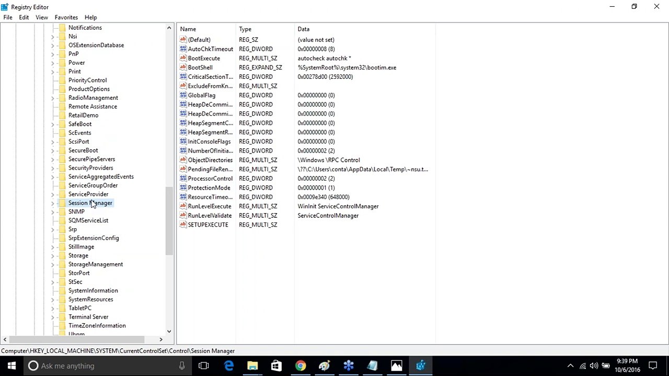The height and width of the screenshot is (376, 669).
Task: Open the Action Center notifications icon
Action: (653, 366)
